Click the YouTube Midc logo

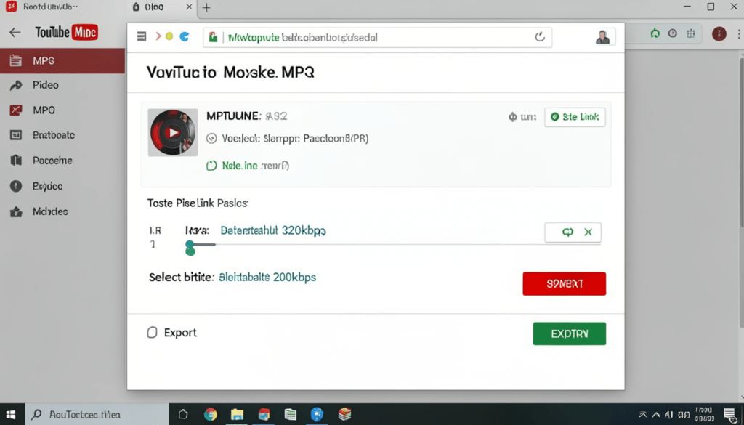[66, 32]
